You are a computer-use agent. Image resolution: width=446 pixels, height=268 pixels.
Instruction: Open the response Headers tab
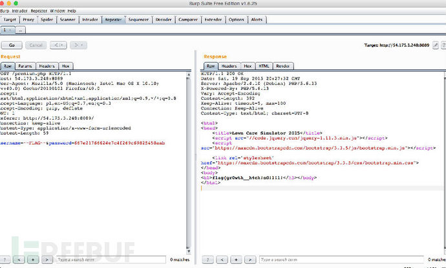[229, 66]
